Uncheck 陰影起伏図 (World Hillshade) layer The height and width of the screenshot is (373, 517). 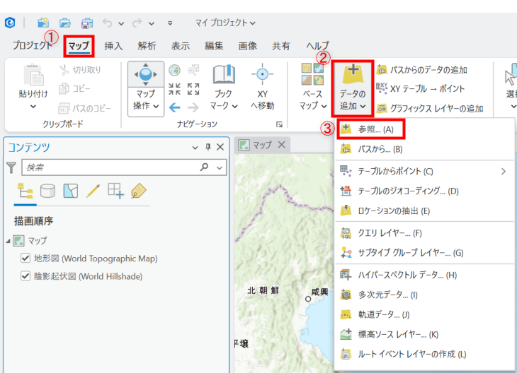coord(25,276)
